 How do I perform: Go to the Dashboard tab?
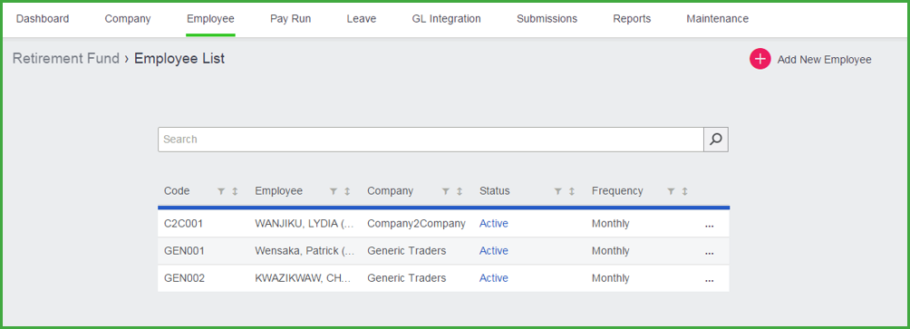pyautogui.click(x=43, y=18)
